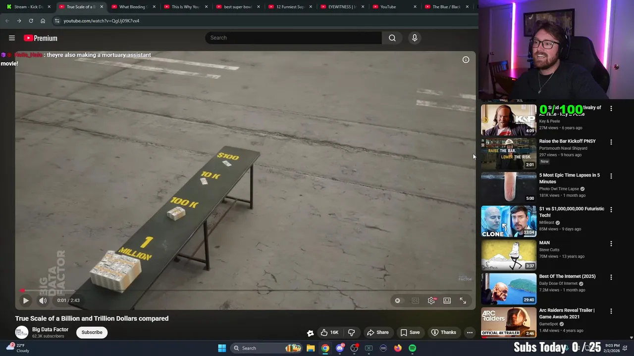
Task: Open Raise the Bar Kickoff PNSY thumbnail
Action: (509, 154)
